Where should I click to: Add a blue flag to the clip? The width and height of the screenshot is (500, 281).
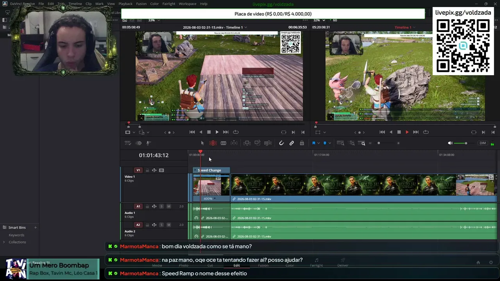(x=313, y=143)
